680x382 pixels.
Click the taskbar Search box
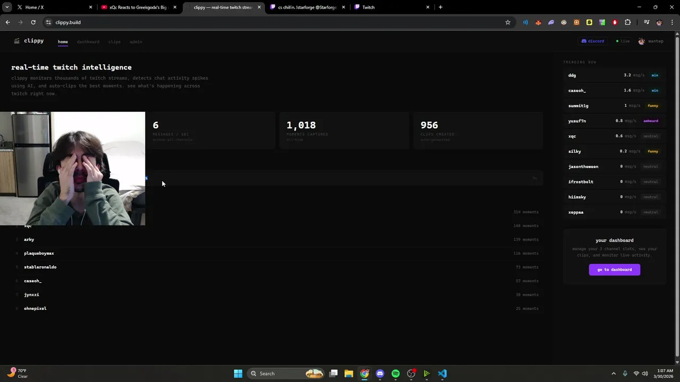pos(286,374)
